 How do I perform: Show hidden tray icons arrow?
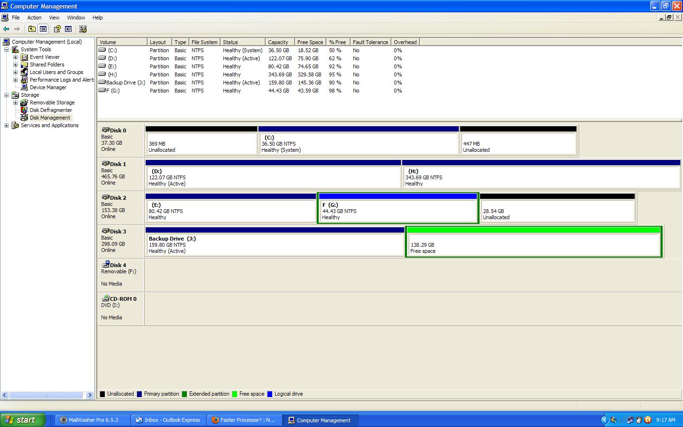coord(604,420)
